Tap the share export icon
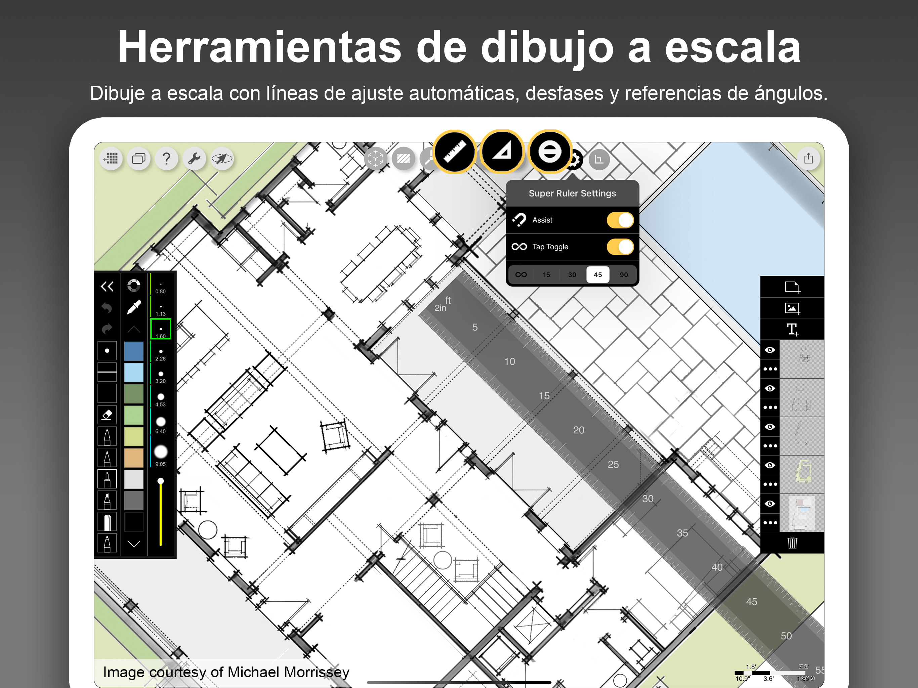918x688 pixels. pyautogui.click(x=808, y=159)
